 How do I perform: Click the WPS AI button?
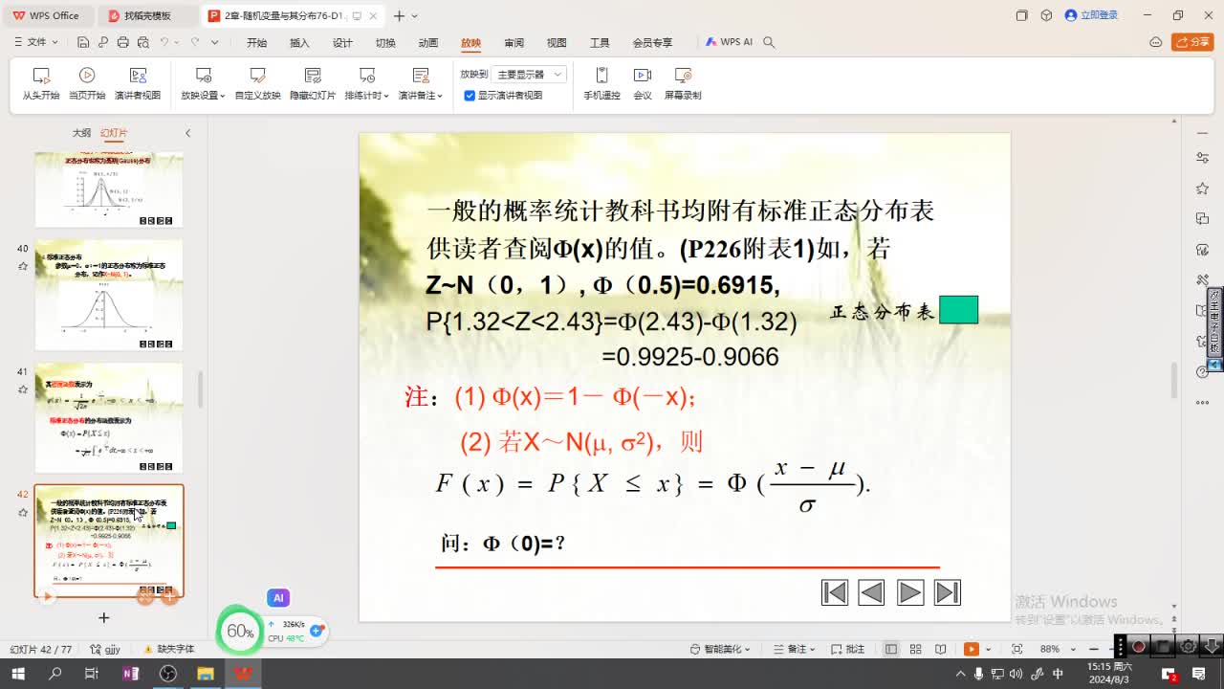[729, 42]
